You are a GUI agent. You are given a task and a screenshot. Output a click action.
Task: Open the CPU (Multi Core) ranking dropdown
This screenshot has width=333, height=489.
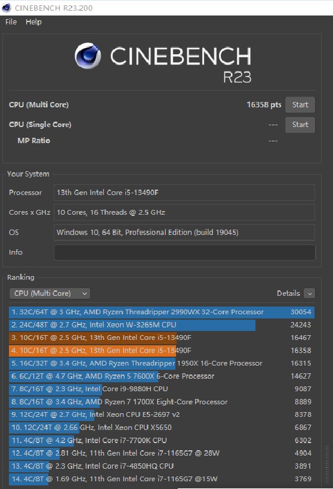(50, 293)
